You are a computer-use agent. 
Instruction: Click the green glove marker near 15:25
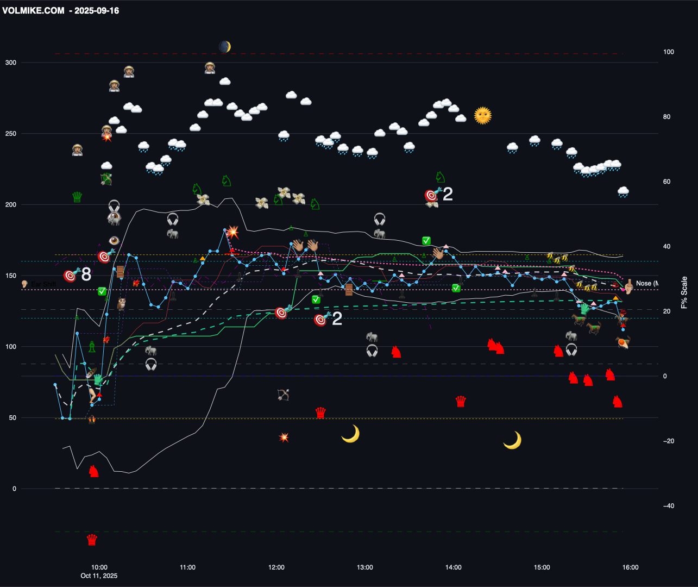(584, 309)
